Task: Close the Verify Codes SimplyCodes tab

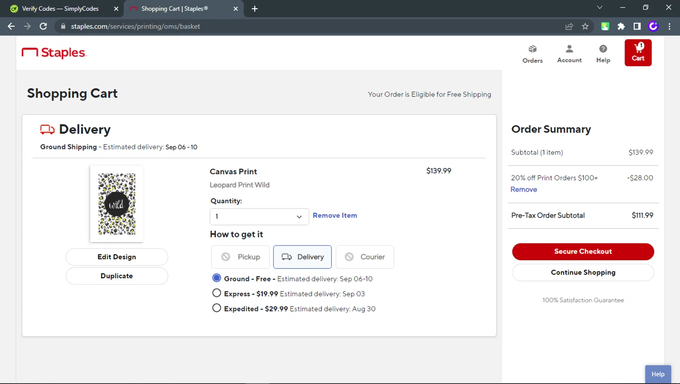Action: pos(116,9)
